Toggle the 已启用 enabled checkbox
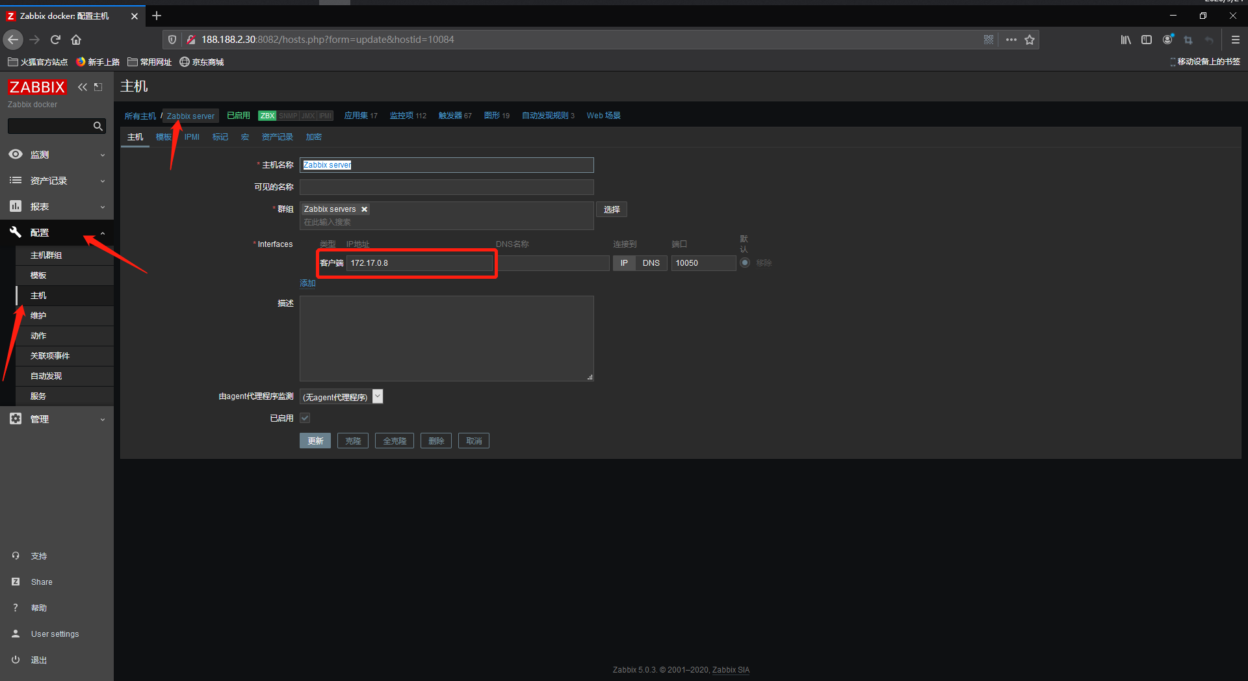The width and height of the screenshot is (1248, 681). click(305, 418)
